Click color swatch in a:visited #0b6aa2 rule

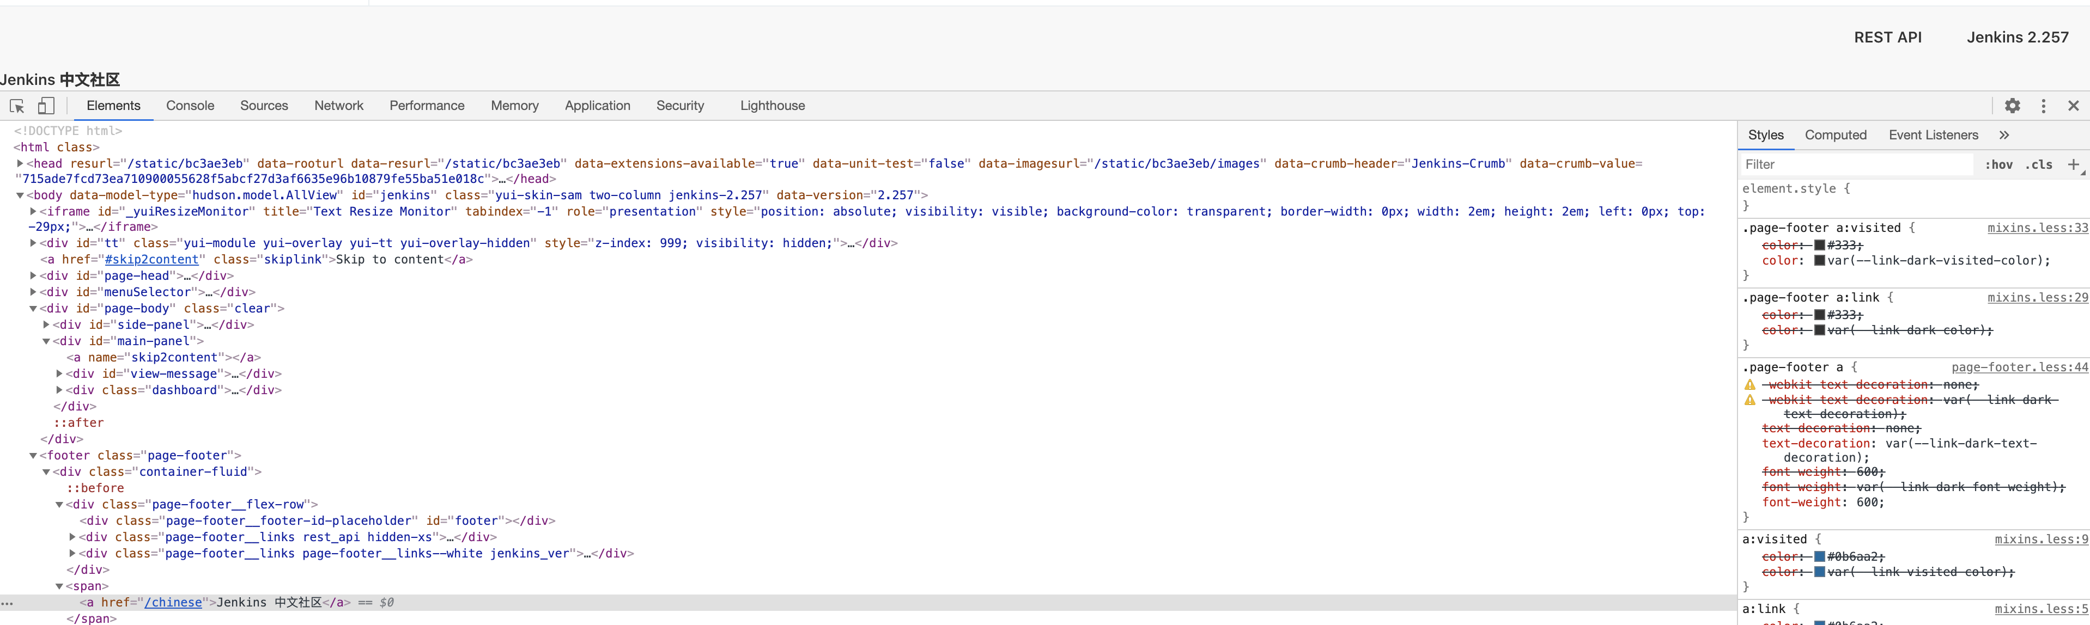[x=1819, y=557]
